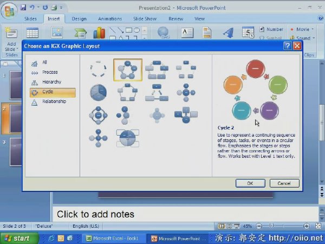The width and height of the screenshot is (325, 244).
Task: Open the Animations ribbon tab
Action: click(110, 19)
